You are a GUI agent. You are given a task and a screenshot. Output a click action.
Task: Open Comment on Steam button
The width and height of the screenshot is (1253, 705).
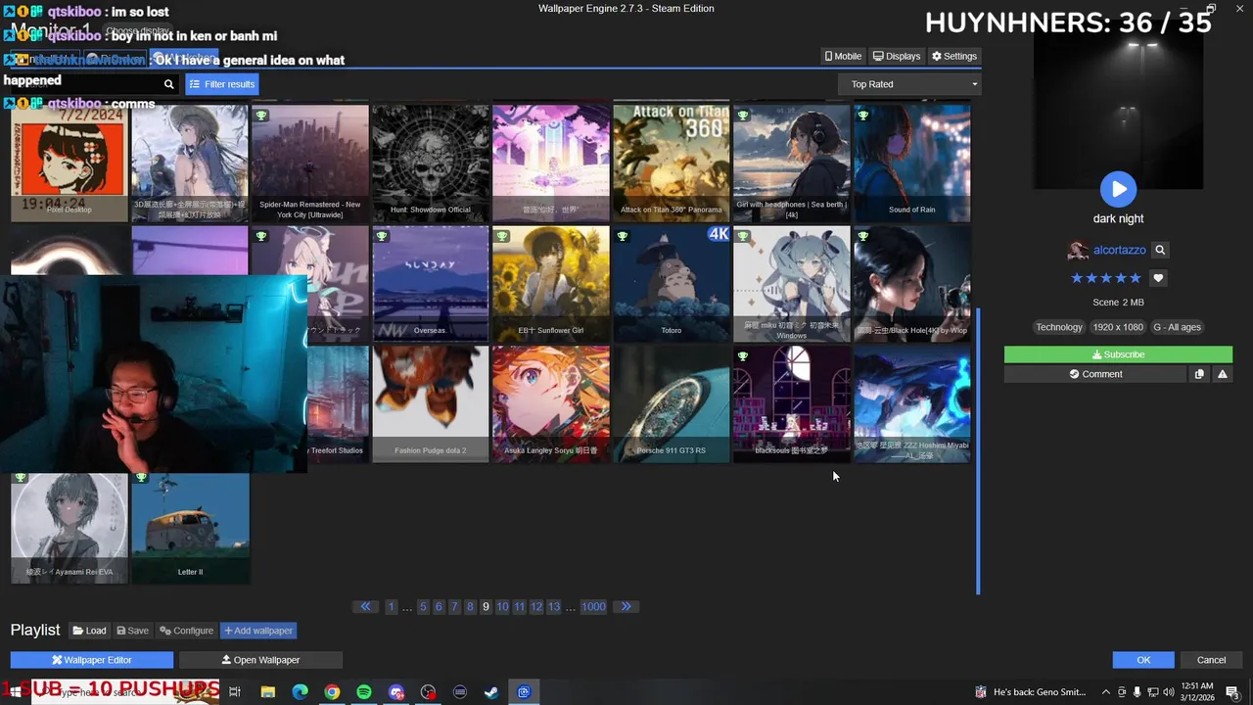click(x=1095, y=374)
